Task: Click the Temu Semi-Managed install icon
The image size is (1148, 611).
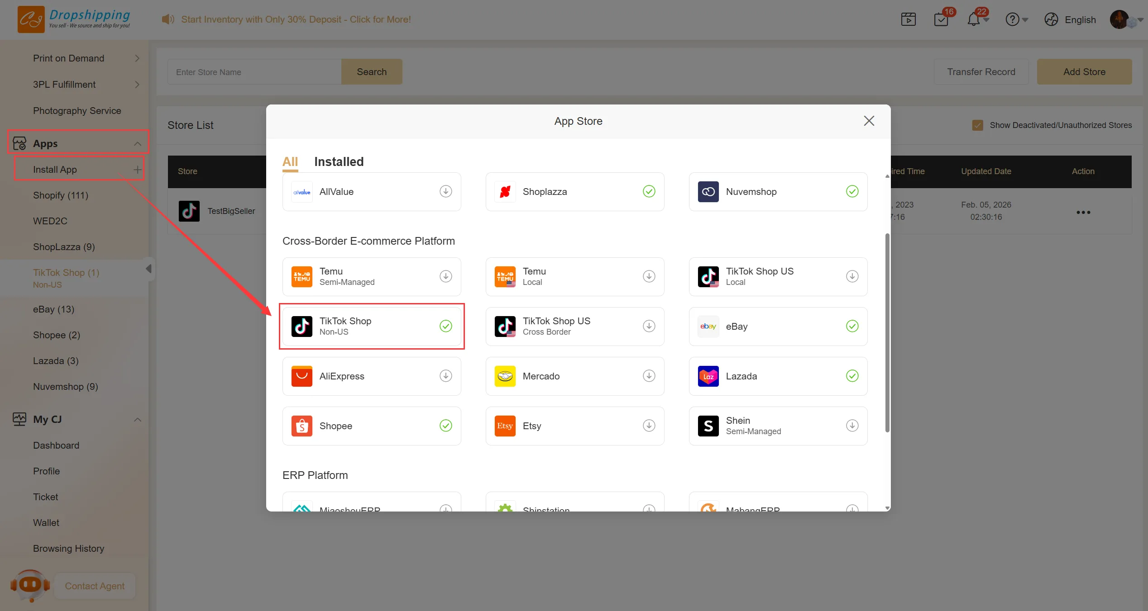Action: tap(445, 276)
